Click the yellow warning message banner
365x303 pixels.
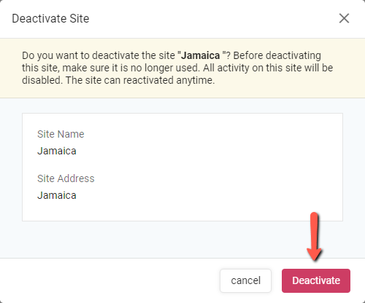[182, 68]
